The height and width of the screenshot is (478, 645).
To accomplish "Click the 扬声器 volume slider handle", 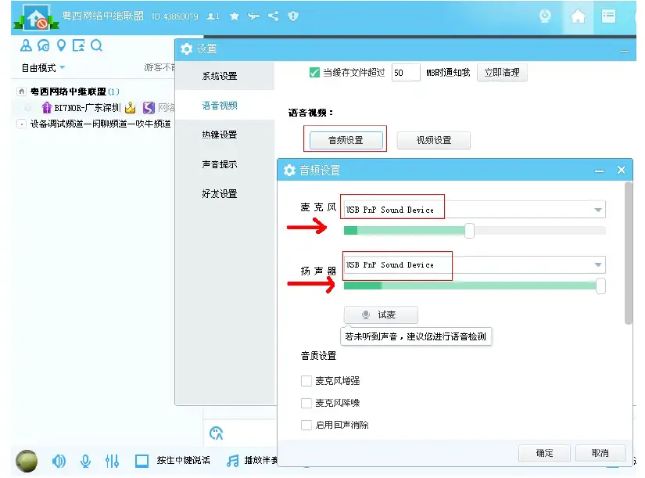I will tap(601, 286).
